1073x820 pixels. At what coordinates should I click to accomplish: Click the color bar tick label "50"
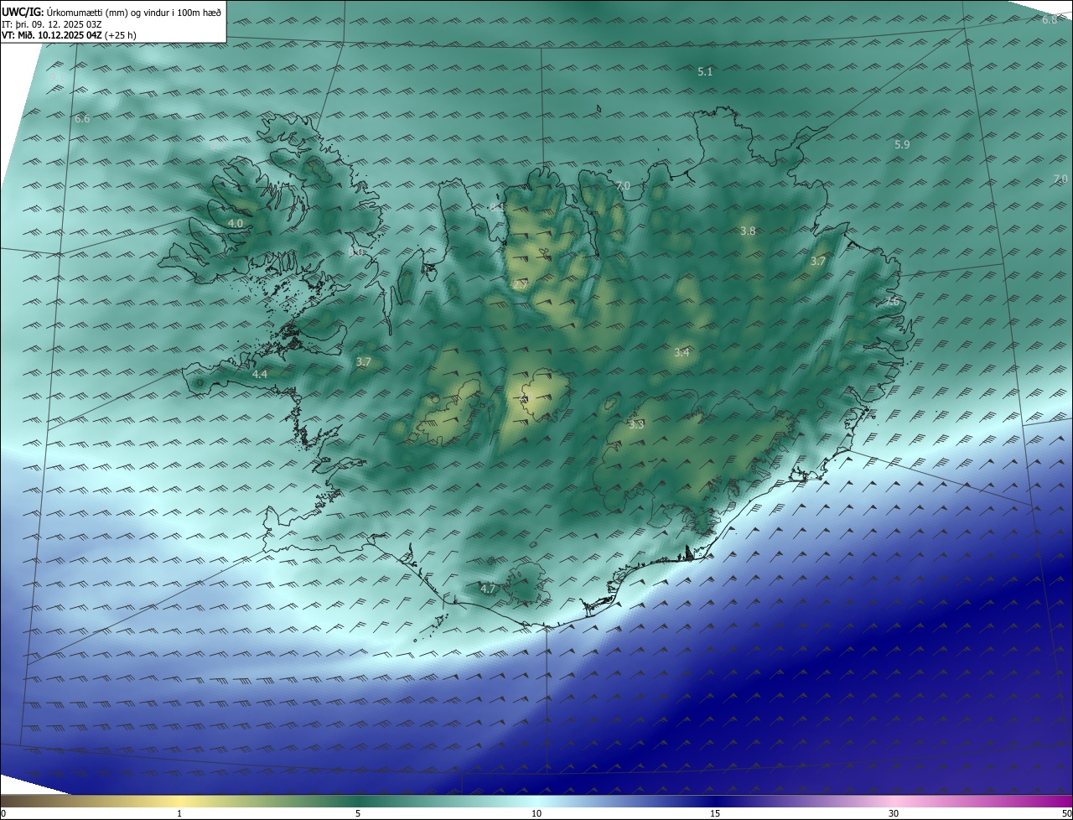[x=1066, y=813]
